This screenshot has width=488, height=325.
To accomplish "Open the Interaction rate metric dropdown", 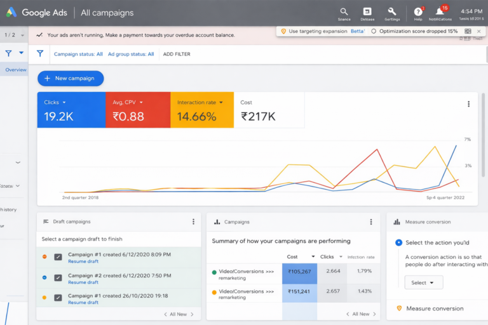I will 221,102.
